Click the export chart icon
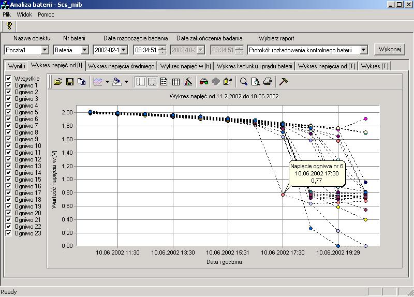The height and width of the screenshot is (297, 414). [228, 82]
